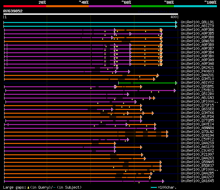Open UniRef100_Q5I2R0 entry
This screenshot has height=190, width=220.
point(197,94)
